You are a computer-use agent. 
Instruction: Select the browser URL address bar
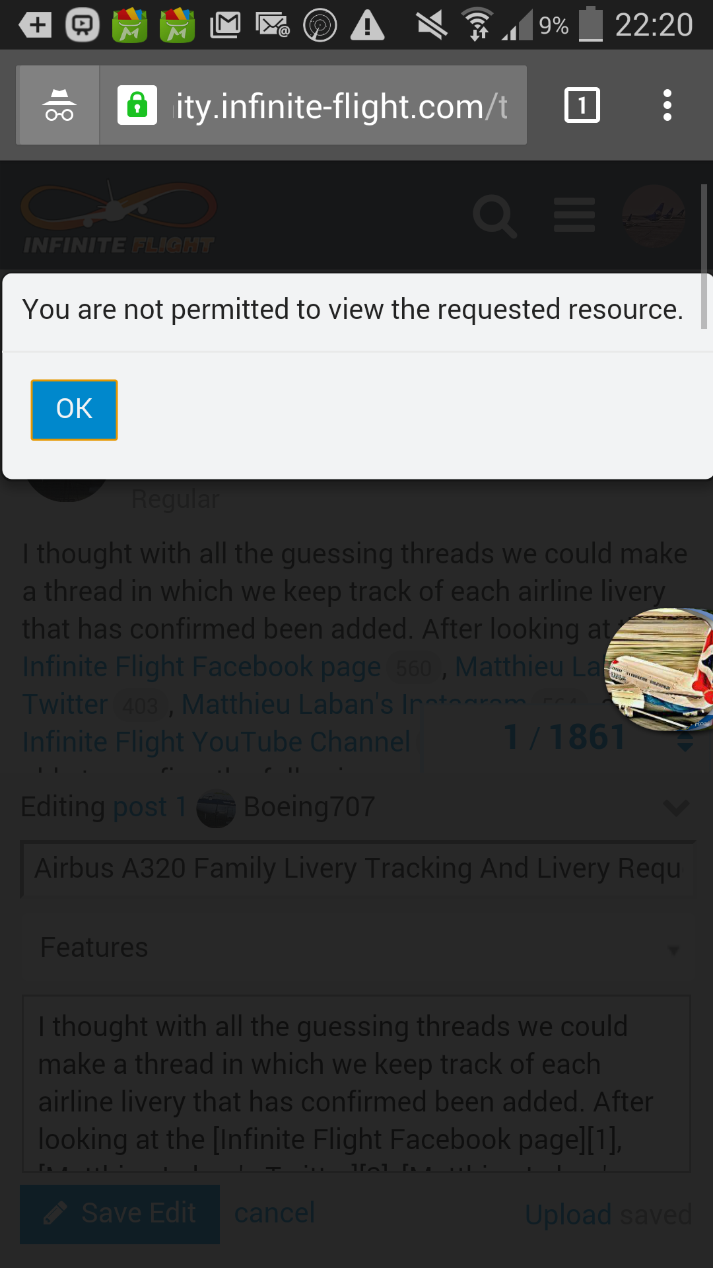(x=313, y=105)
